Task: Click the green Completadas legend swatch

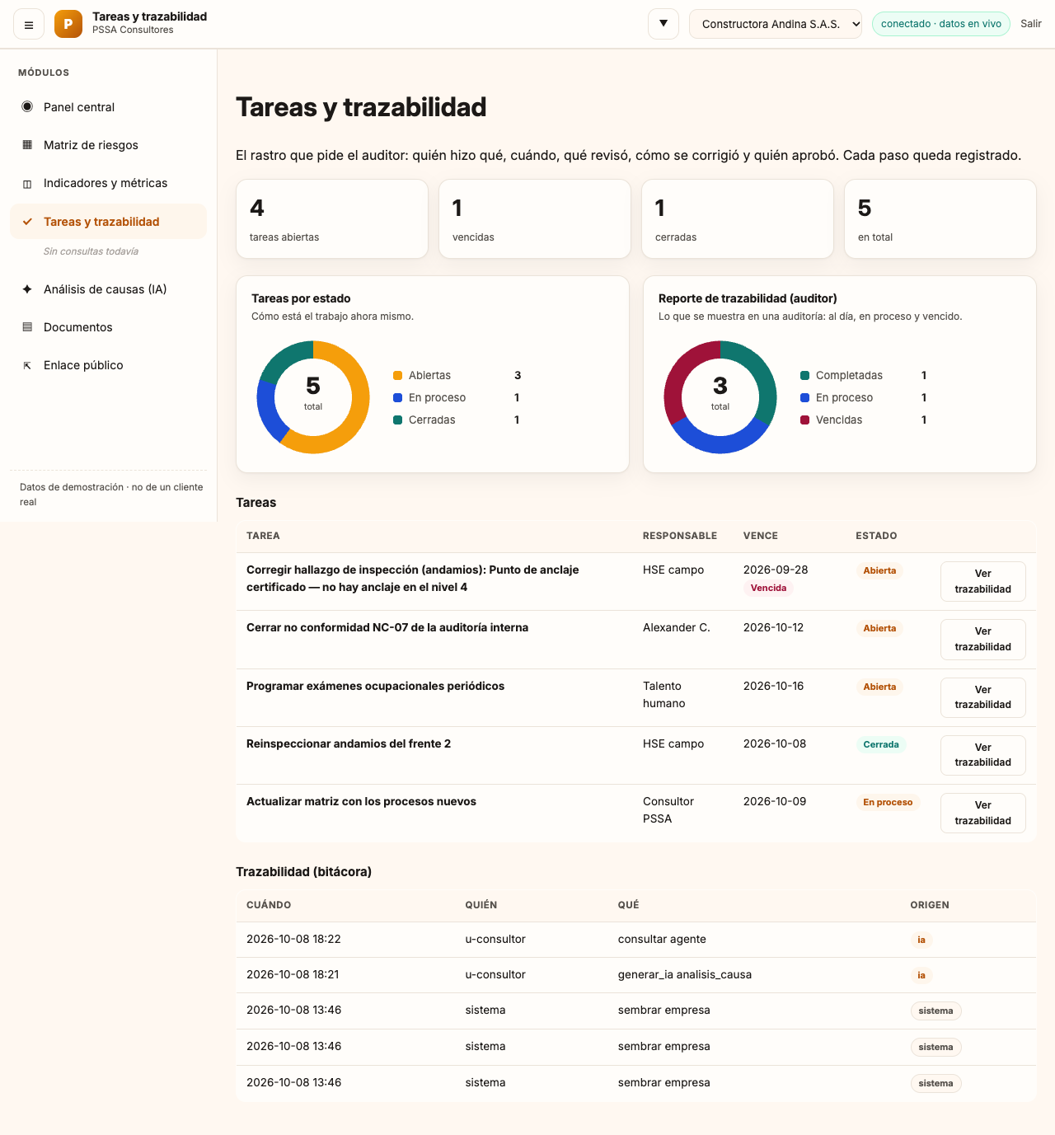Action: coord(805,376)
